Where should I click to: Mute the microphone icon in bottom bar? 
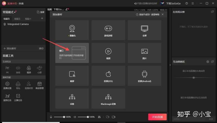point(51,117)
